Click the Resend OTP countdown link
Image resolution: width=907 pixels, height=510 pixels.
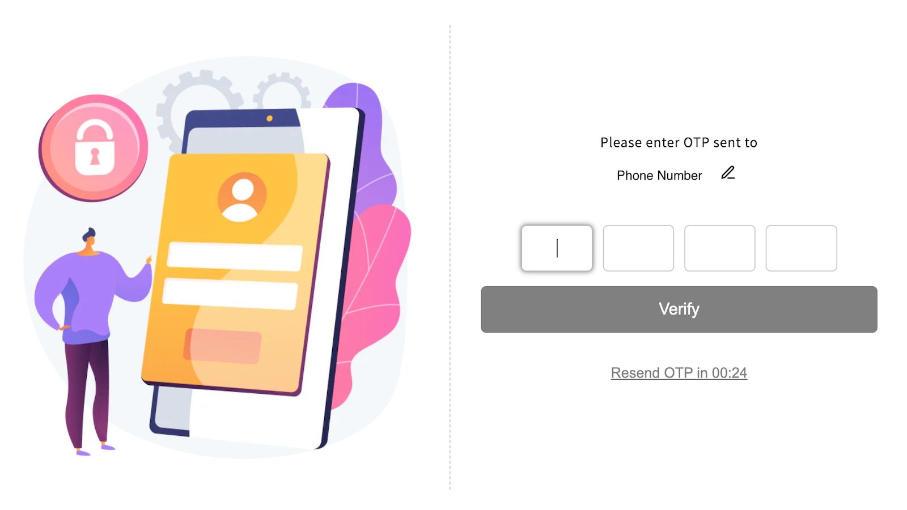pos(679,373)
